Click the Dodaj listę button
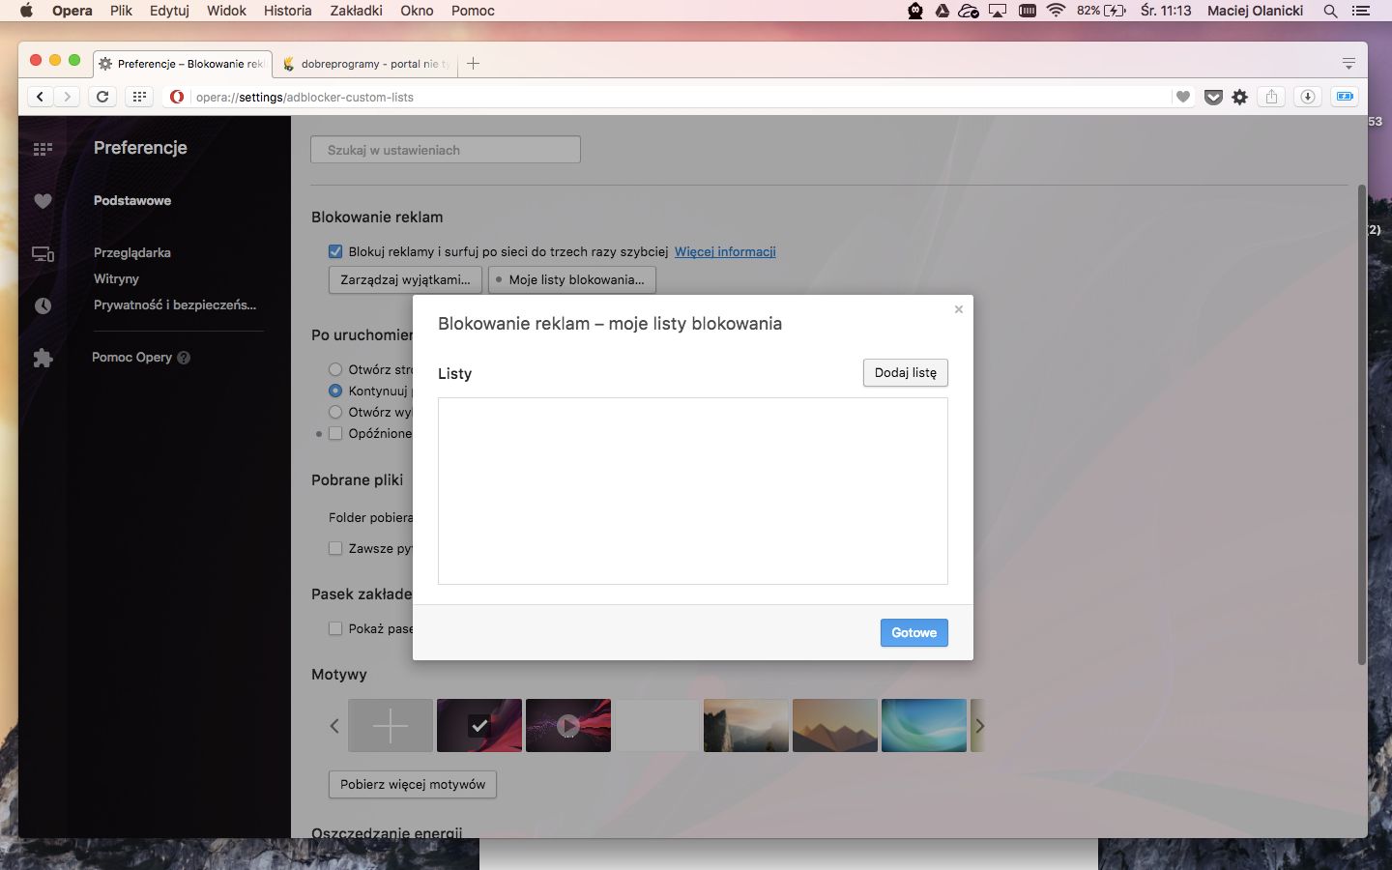Viewport: 1392px width, 870px height. 906,373
